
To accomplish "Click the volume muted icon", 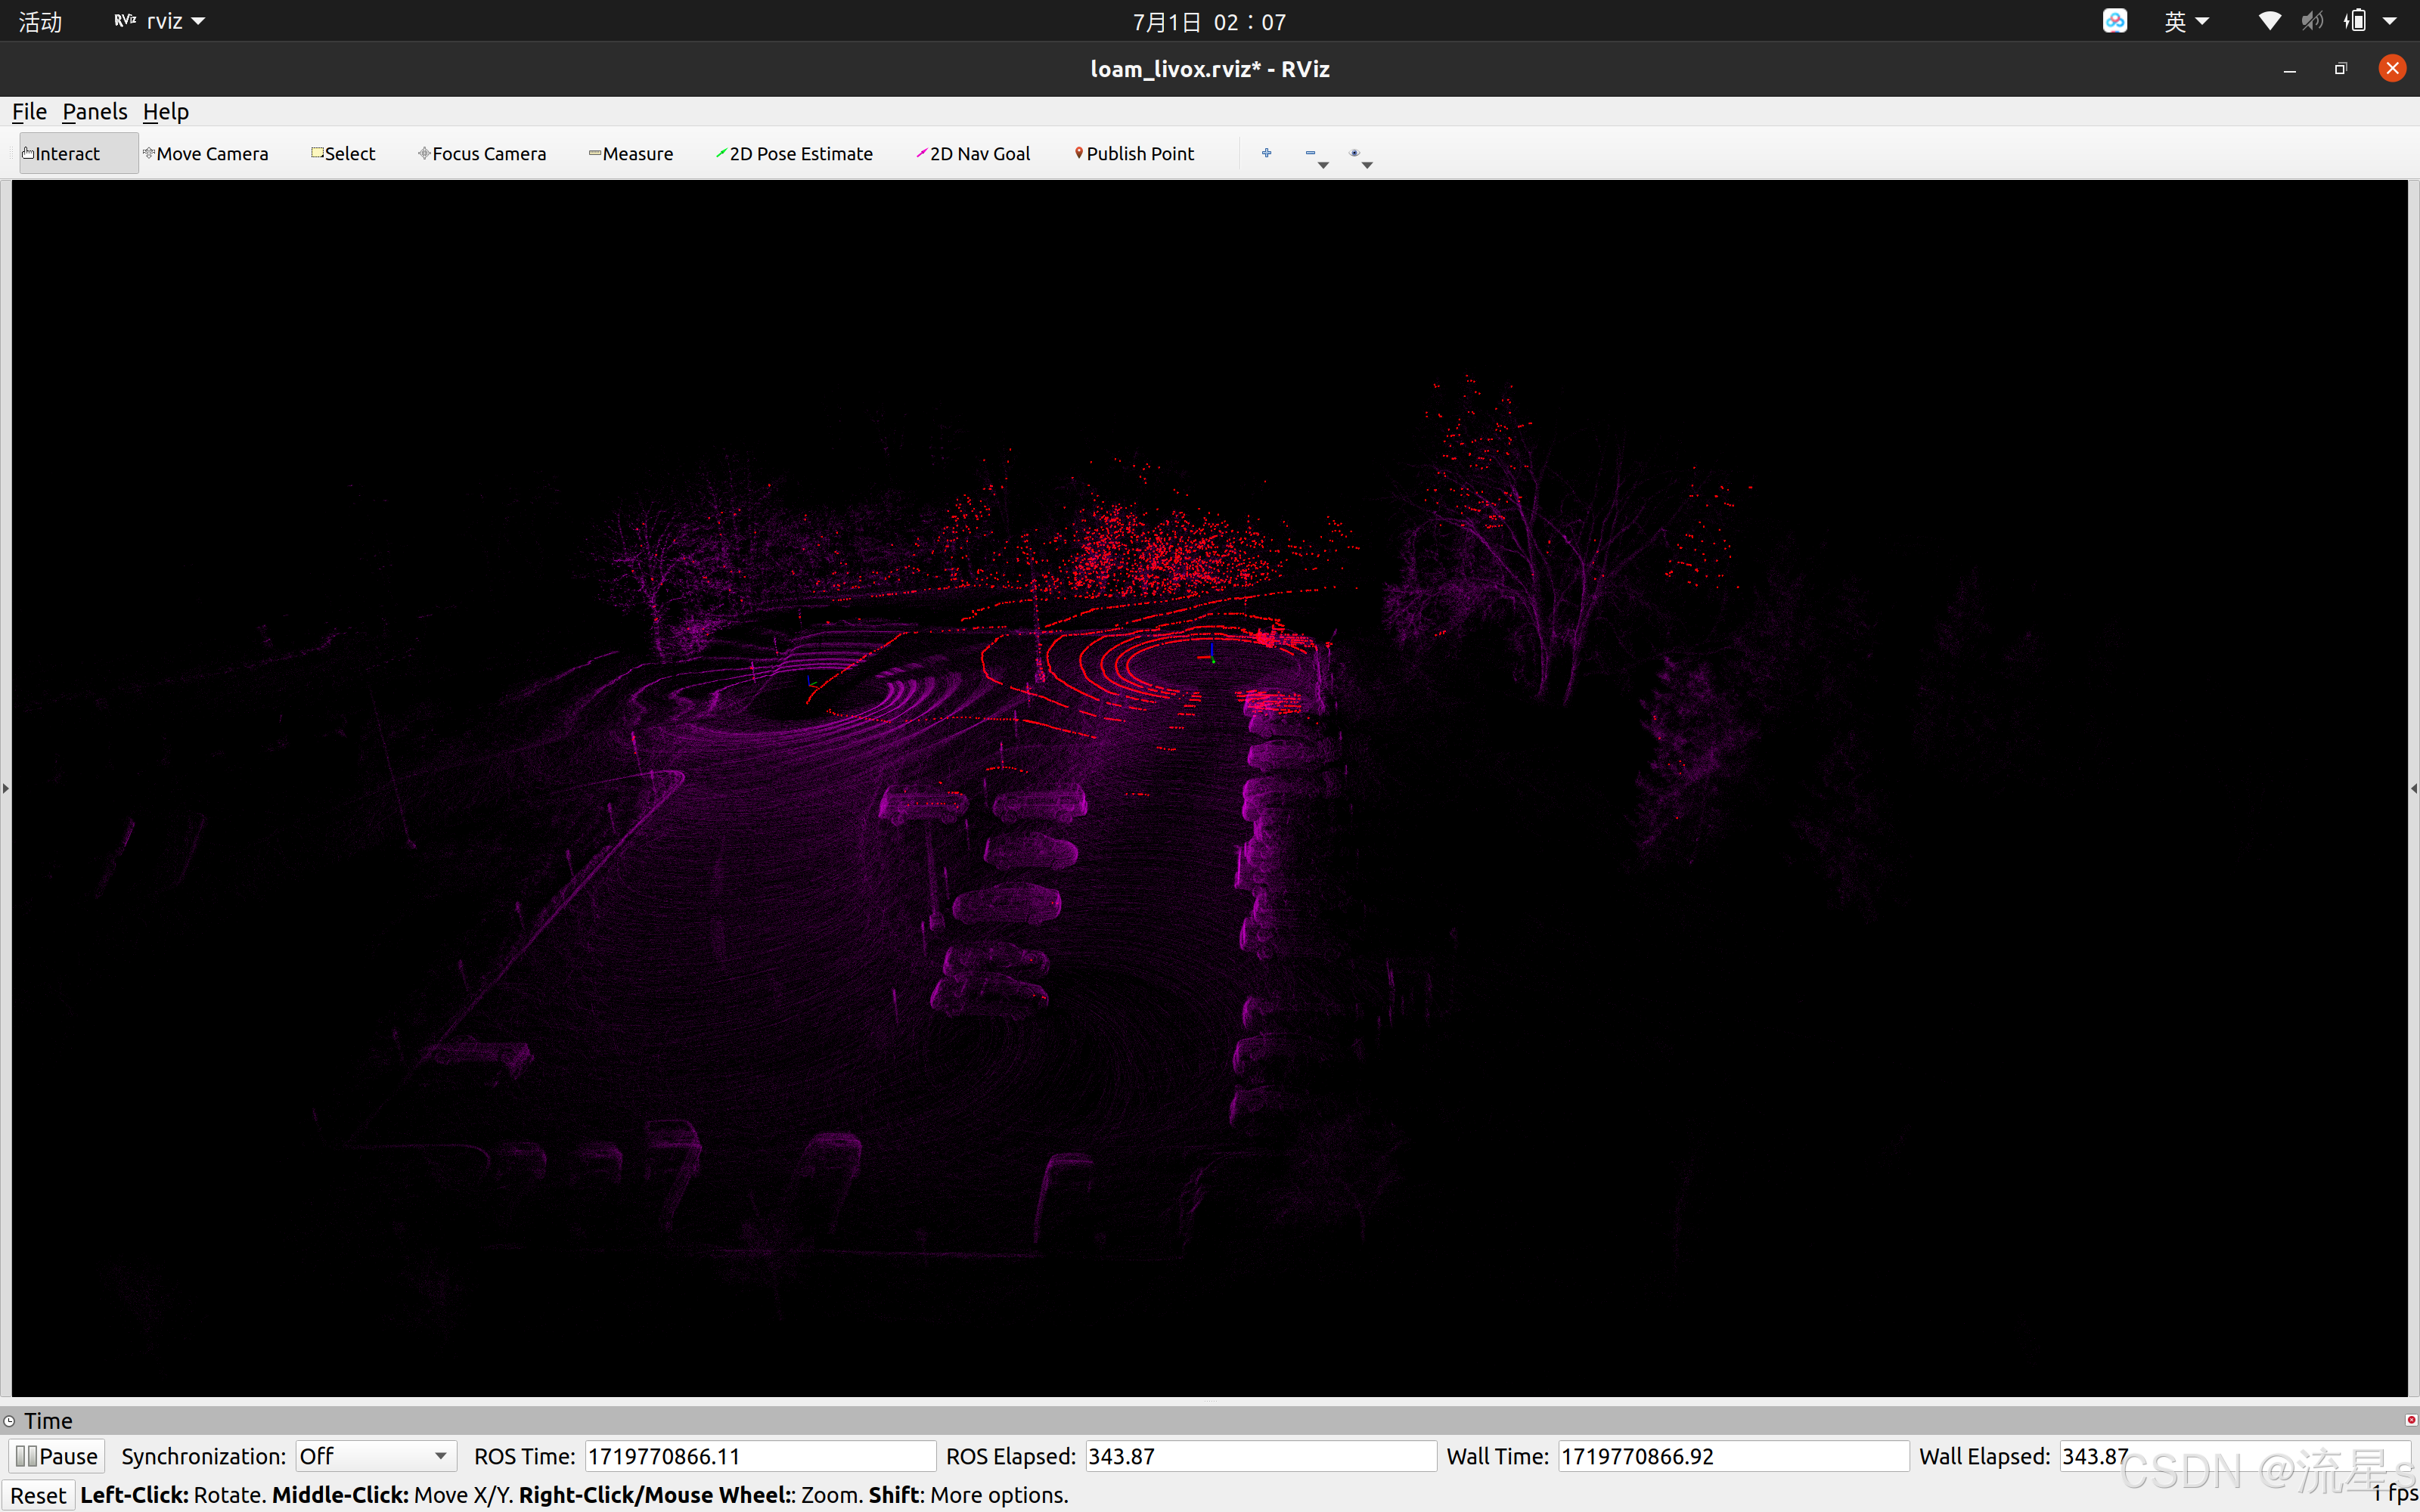I will [x=2312, y=21].
